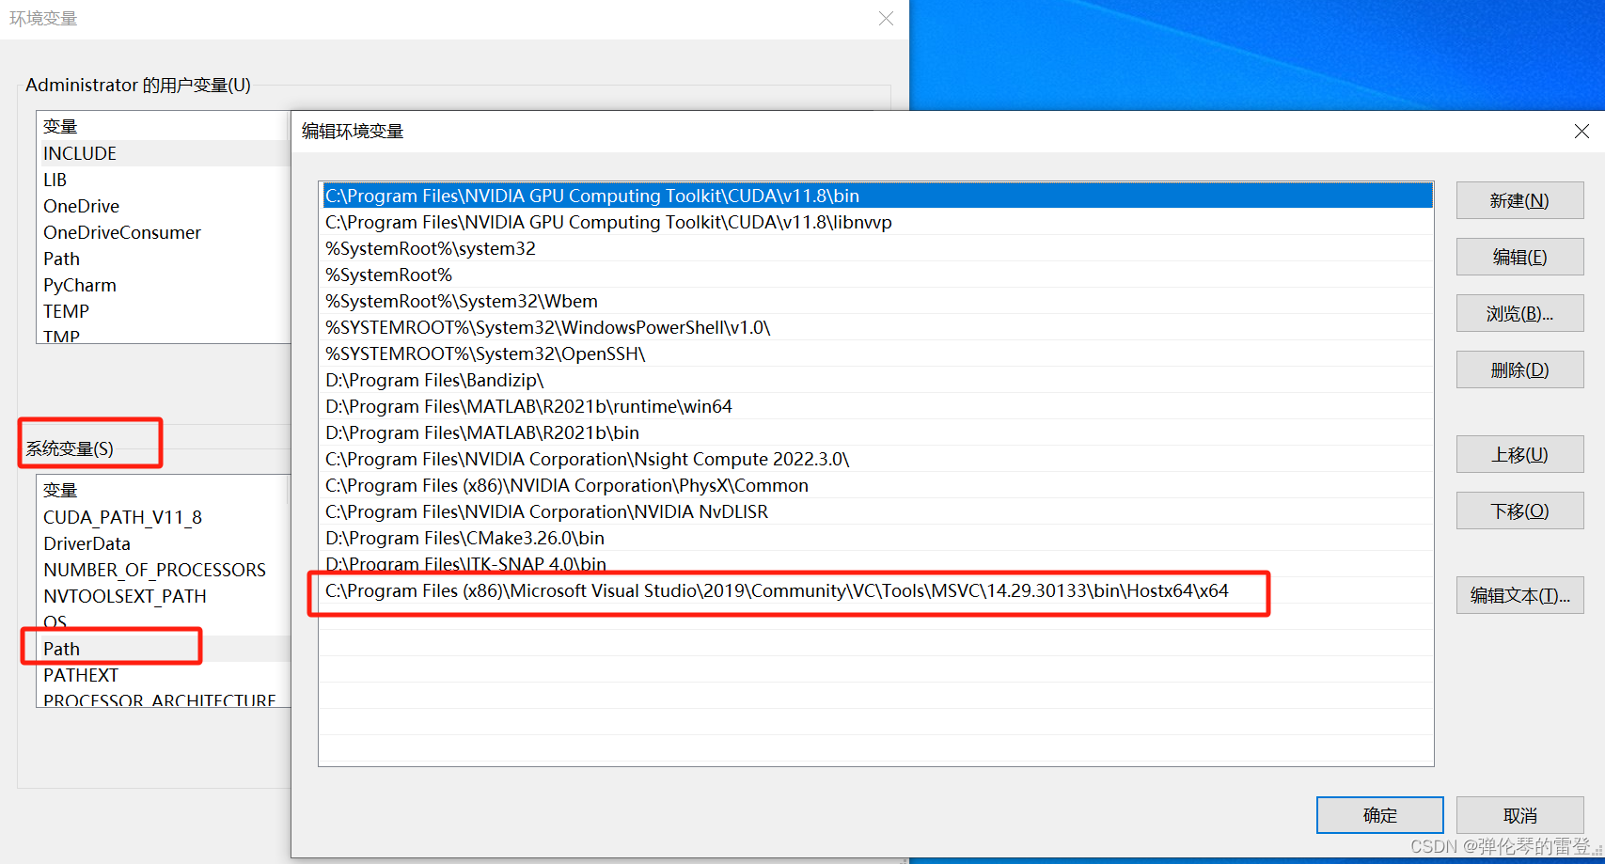Open the 编辑文本(T)... text editor

point(1519,595)
